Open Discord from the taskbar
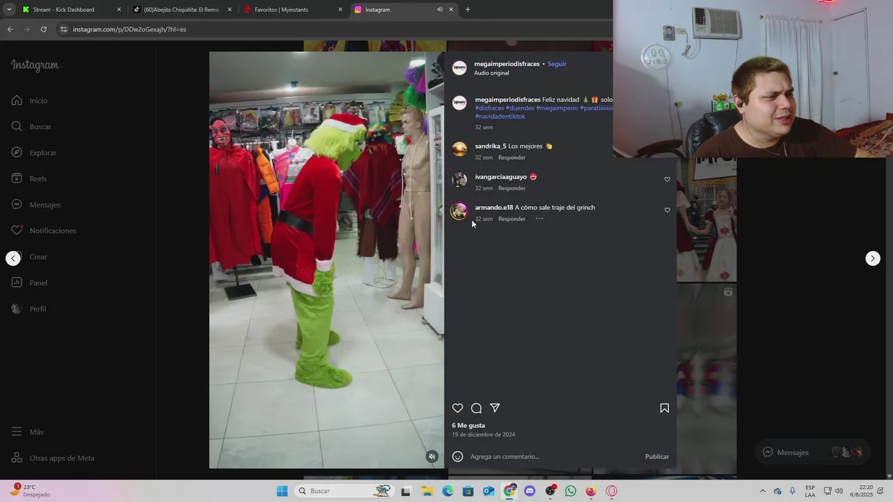 click(530, 491)
